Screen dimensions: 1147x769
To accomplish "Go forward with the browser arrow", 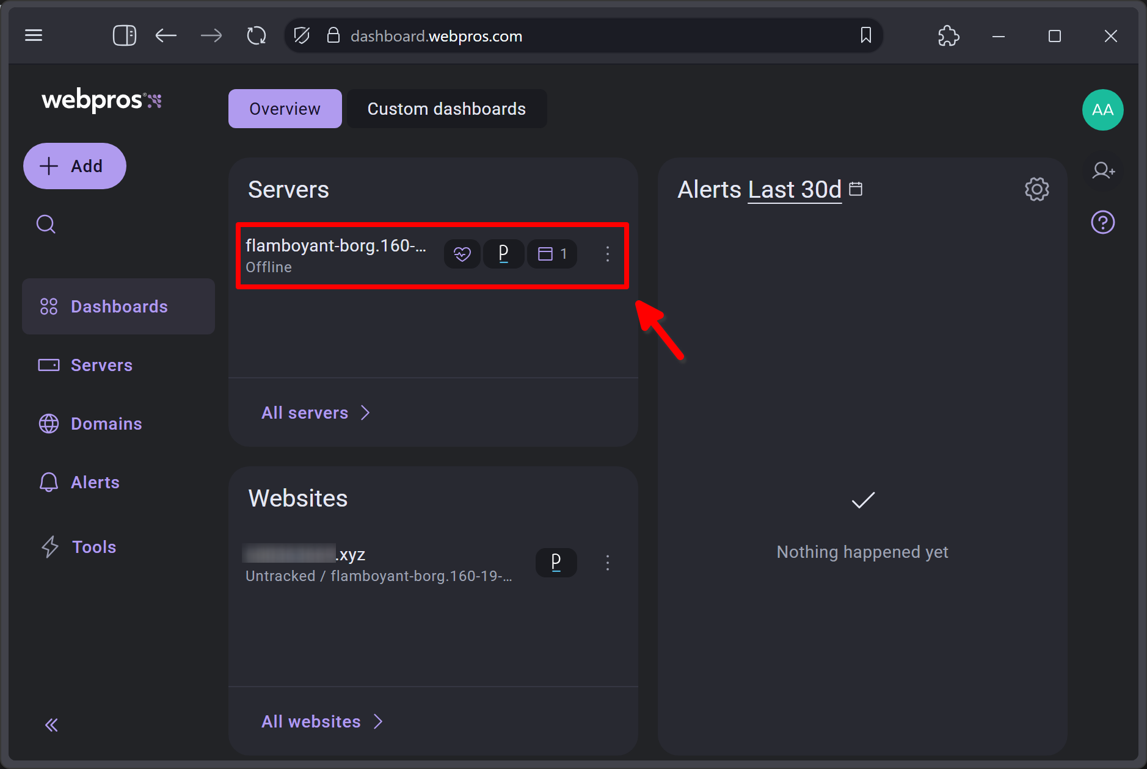I will (211, 35).
